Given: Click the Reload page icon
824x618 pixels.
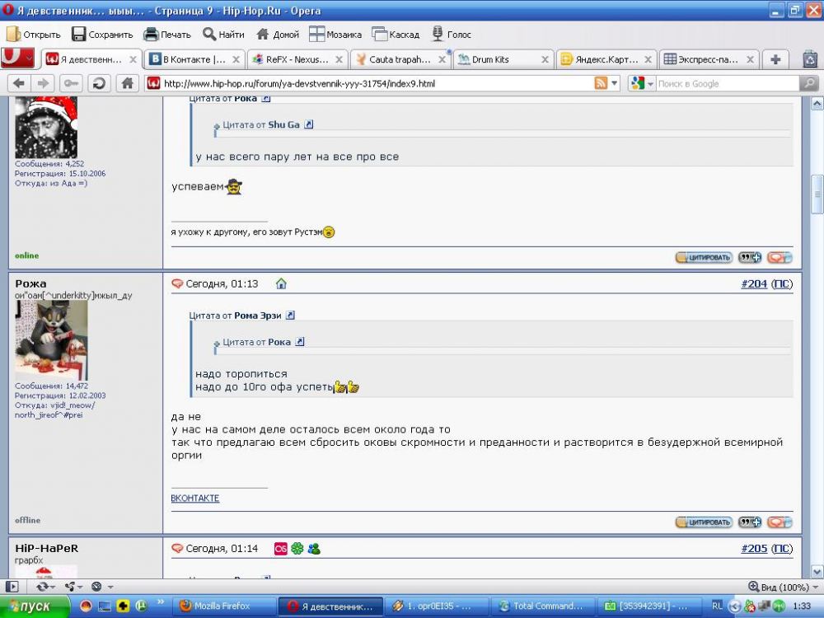Looking at the screenshot, I should pyautogui.click(x=99, y=83).
